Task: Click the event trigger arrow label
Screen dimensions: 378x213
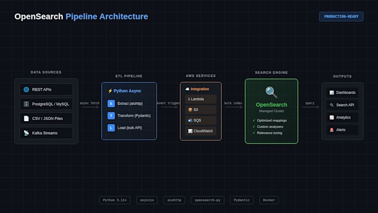Action: (168, 103)
